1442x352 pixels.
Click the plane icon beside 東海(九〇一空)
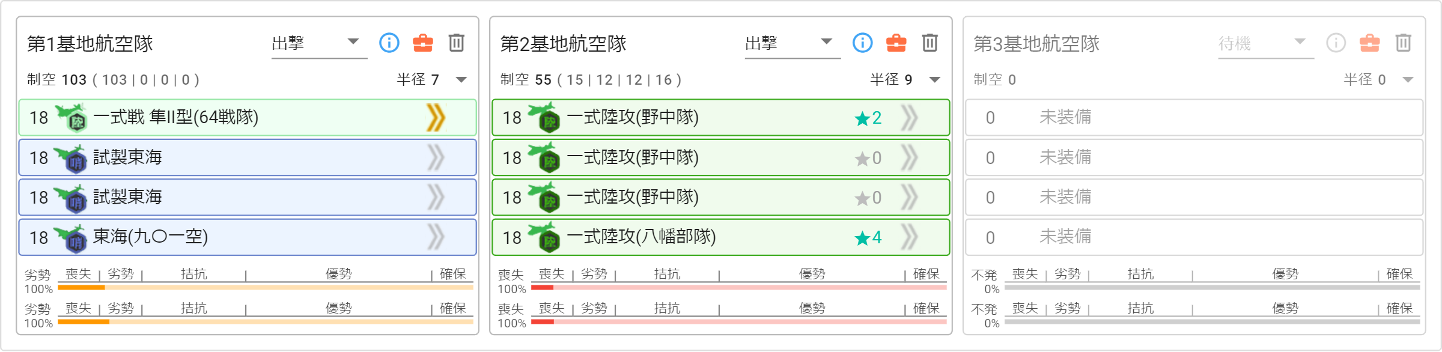pyautogui.click(x=71, y=238)
